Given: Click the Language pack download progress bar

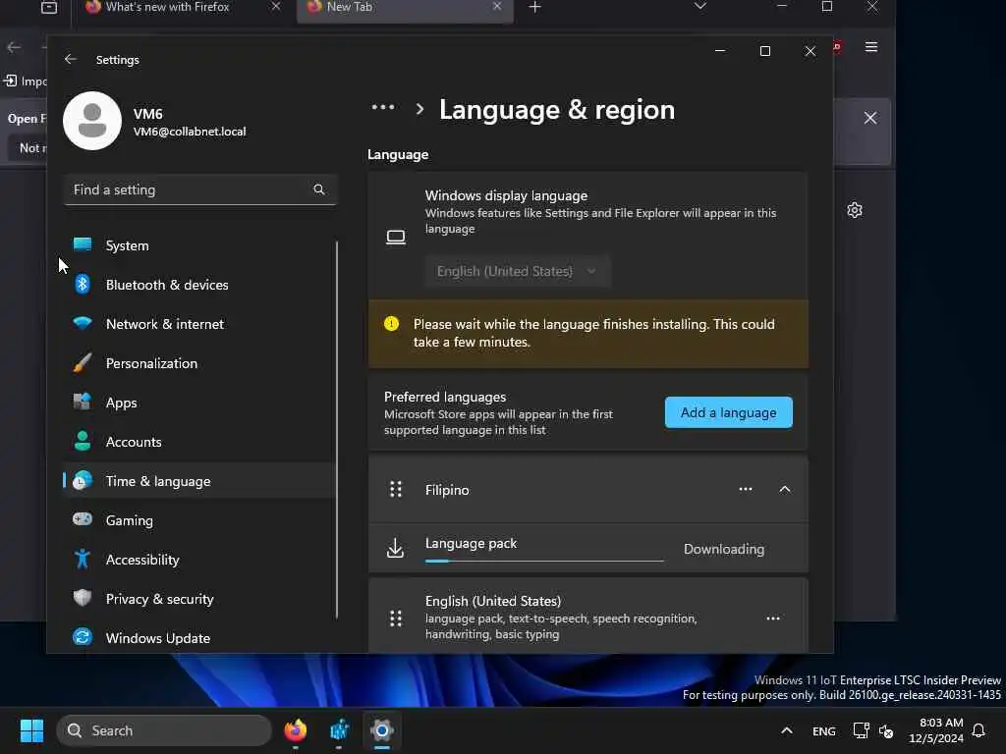Looking at the screenshot, I should [544, 561].
